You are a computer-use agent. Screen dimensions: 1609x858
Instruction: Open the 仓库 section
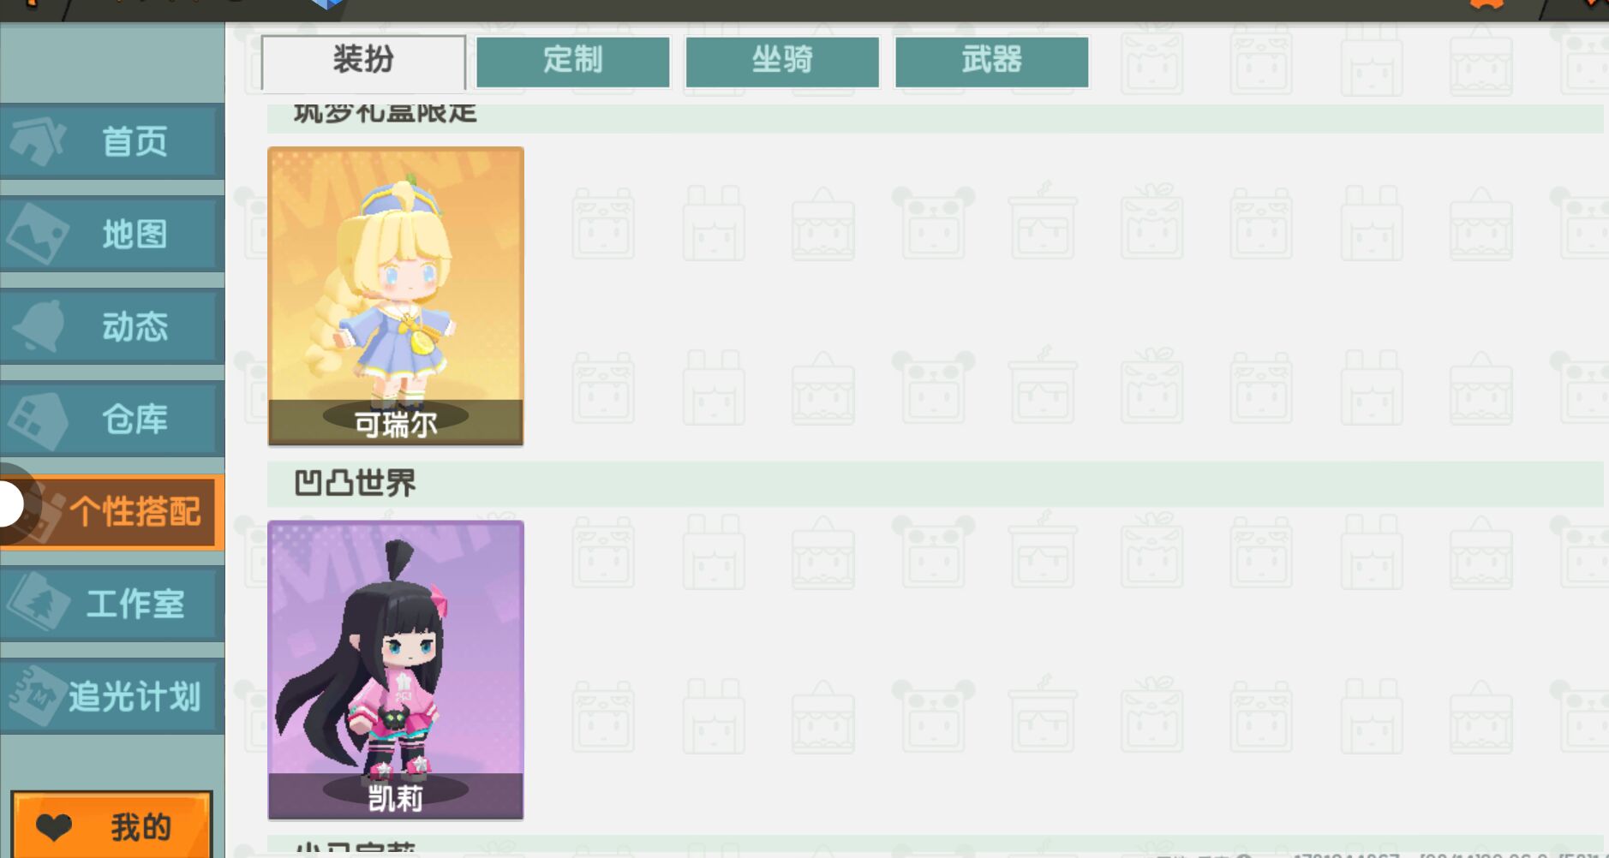[112, 419]
